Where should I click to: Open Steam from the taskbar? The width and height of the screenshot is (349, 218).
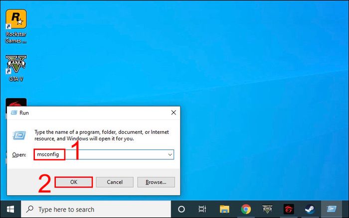[310, 209]
